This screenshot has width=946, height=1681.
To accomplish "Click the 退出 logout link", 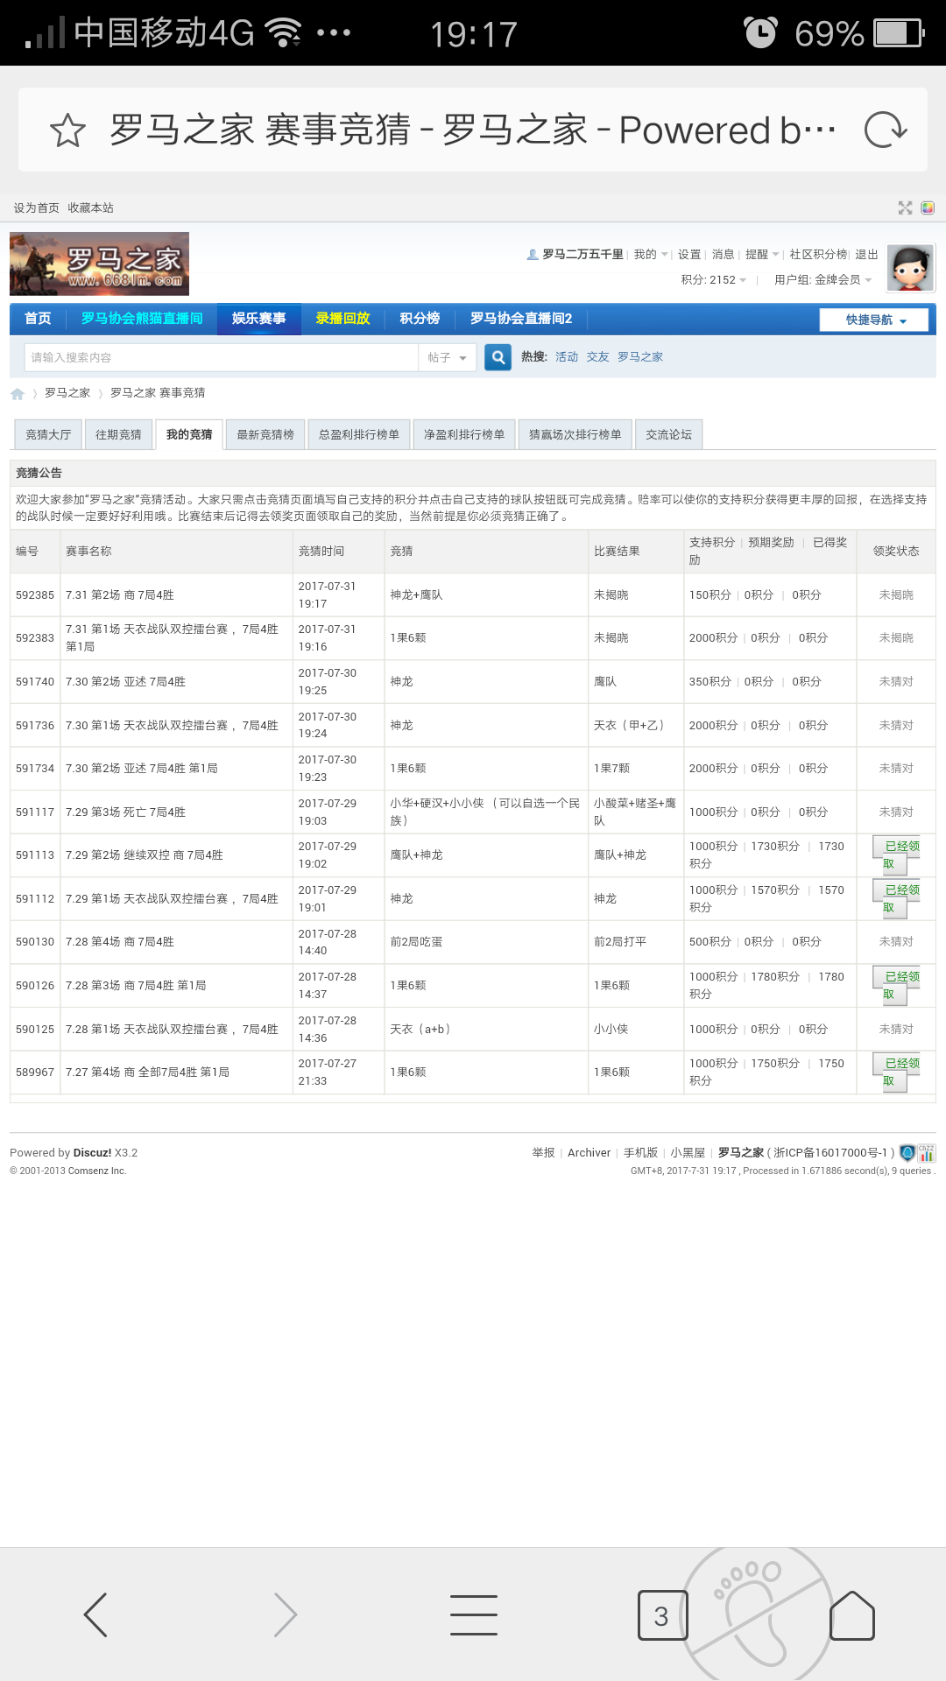I will pyautogui.click(x=866, y=255).
